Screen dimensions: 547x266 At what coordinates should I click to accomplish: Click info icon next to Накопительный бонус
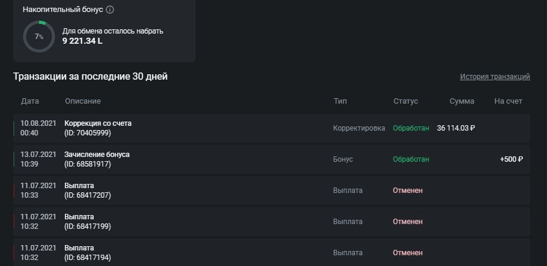point(110,10)
